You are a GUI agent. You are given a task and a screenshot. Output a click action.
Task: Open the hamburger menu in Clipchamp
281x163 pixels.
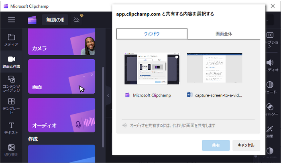point(11,20)
